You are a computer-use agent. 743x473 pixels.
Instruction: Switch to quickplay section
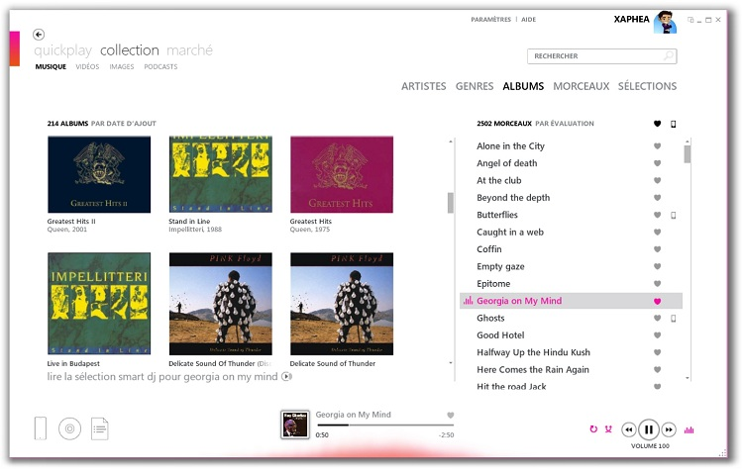(63, 50)
